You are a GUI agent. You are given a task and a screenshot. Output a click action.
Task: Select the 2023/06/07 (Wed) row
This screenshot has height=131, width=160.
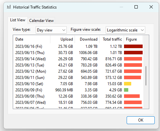tap(78, 103)
